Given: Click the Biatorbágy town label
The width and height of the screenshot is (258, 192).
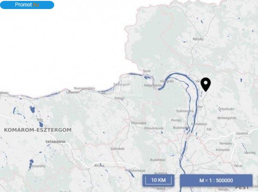Looking at the screenshot, I should pos(137,171).
